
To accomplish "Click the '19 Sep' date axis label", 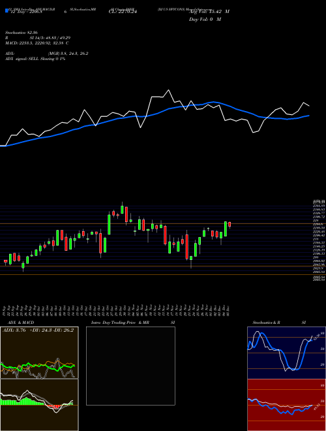I will tap(5, 310).
